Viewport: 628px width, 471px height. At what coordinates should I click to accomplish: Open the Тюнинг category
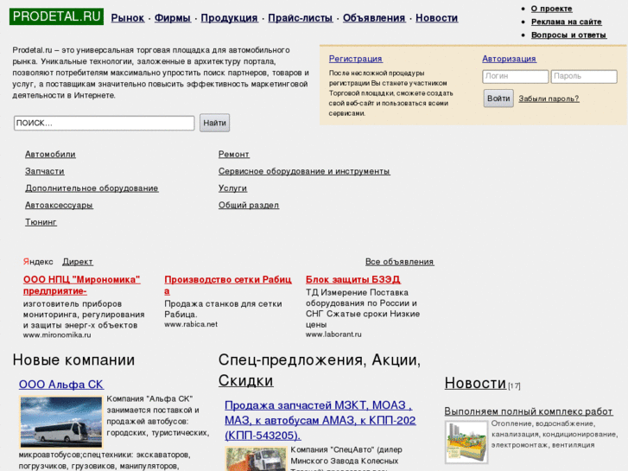tap(41, 222)
